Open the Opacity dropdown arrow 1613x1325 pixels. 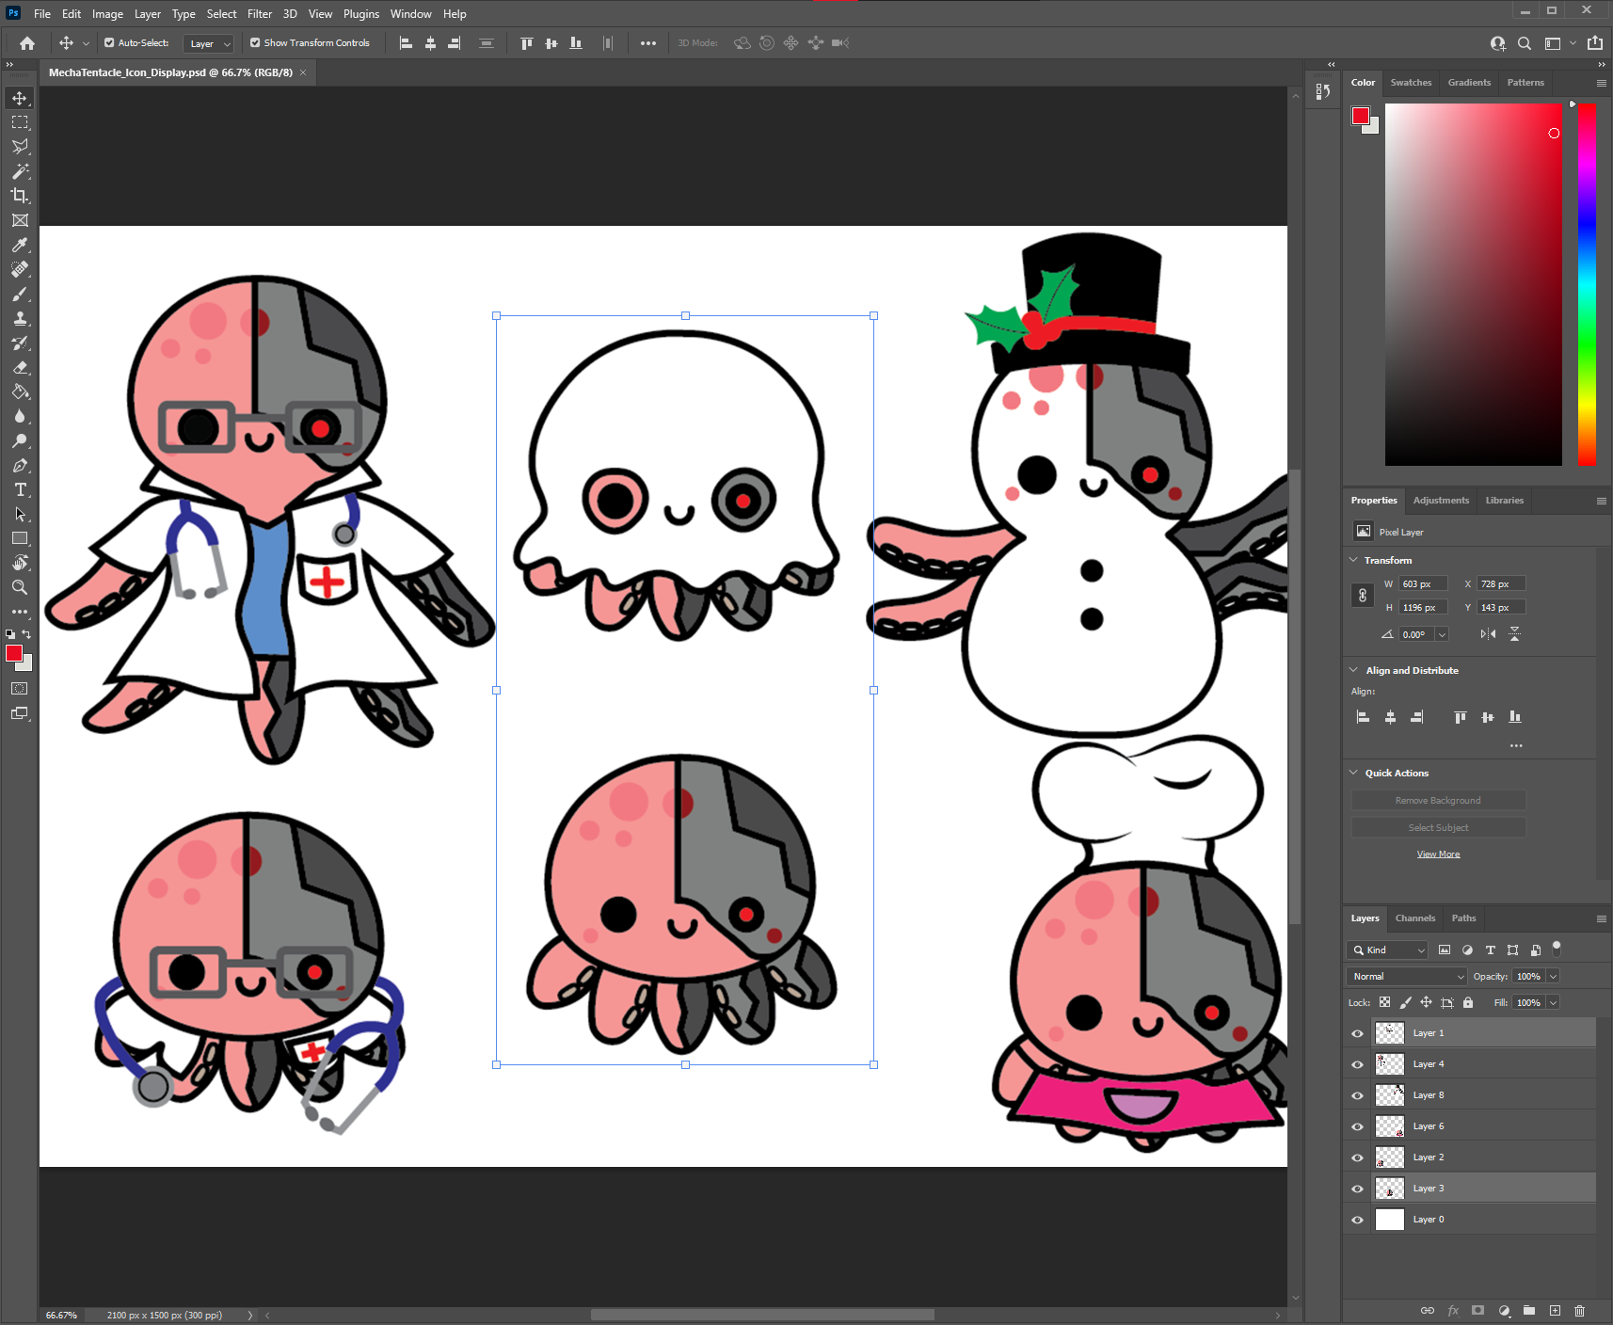[x=1553, y=977]
